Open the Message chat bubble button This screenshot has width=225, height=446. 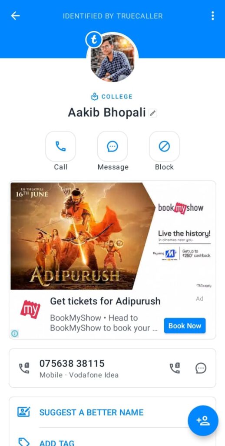tap(112, 146)
